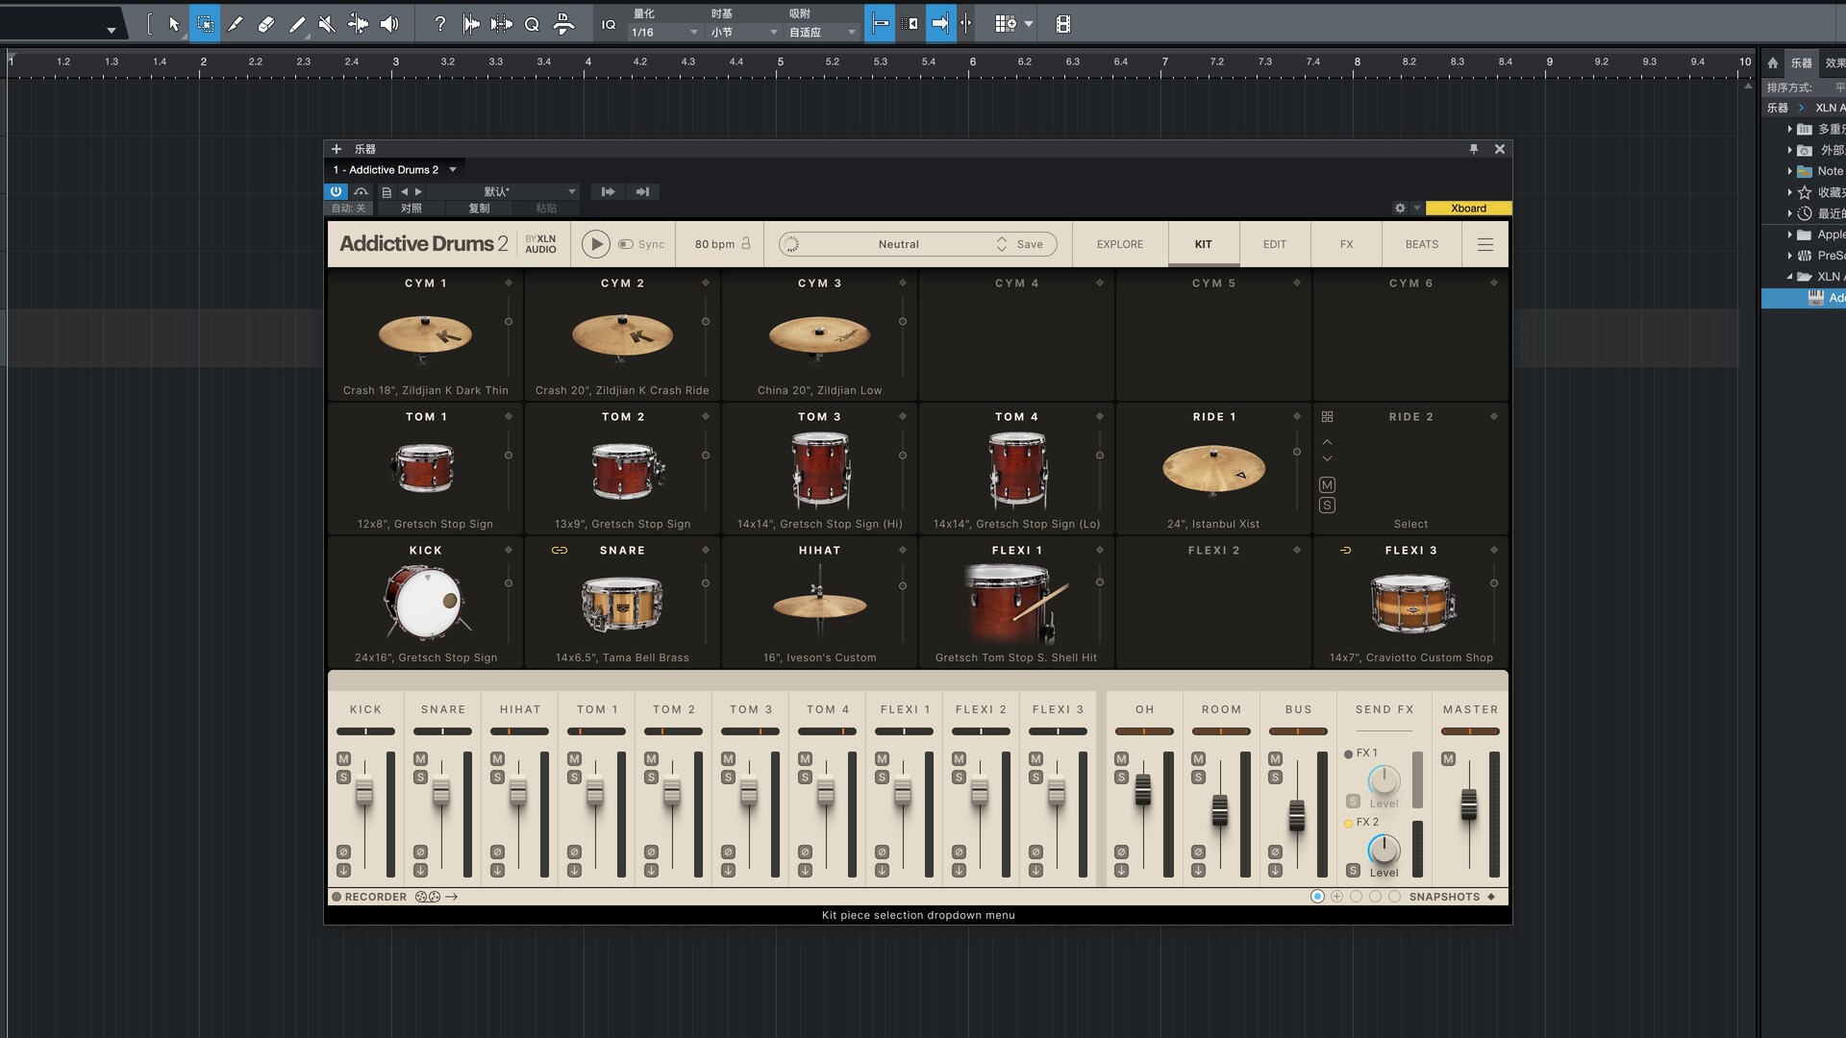The height and width of the screenshot is (1038, 1846).
Task: Click the Save preset button
Action: click(x=1030, y=244)
